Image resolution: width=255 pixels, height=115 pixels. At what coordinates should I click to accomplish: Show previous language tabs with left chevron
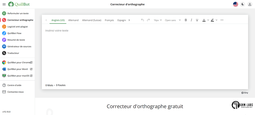point(46,20)
